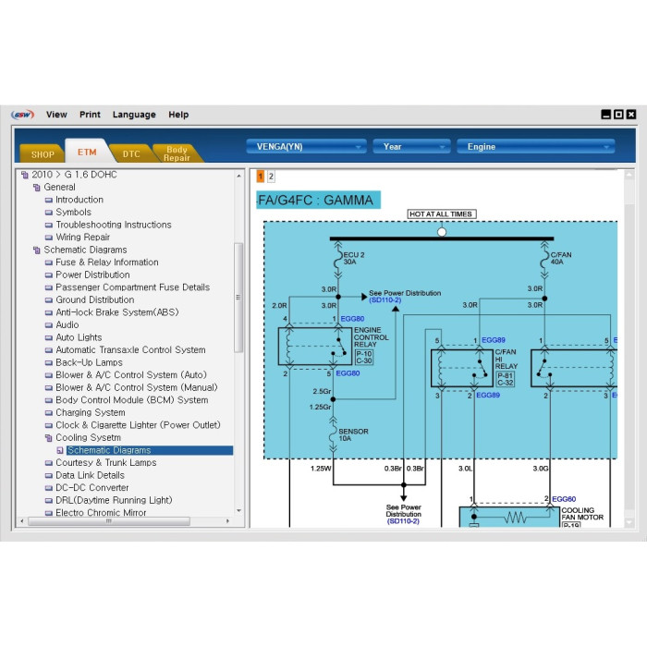Click the diagram pane vertical scrollbar
This screenshot has width=647, height=647.
[x=629, y=349]
